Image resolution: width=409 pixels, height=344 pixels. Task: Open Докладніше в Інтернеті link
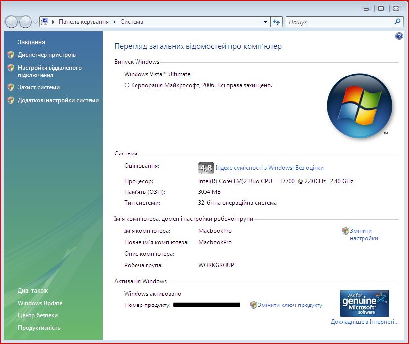[364, 322]
